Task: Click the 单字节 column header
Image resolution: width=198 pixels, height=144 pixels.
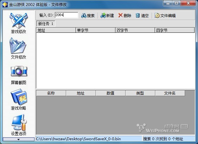Action: coord(96,30)
